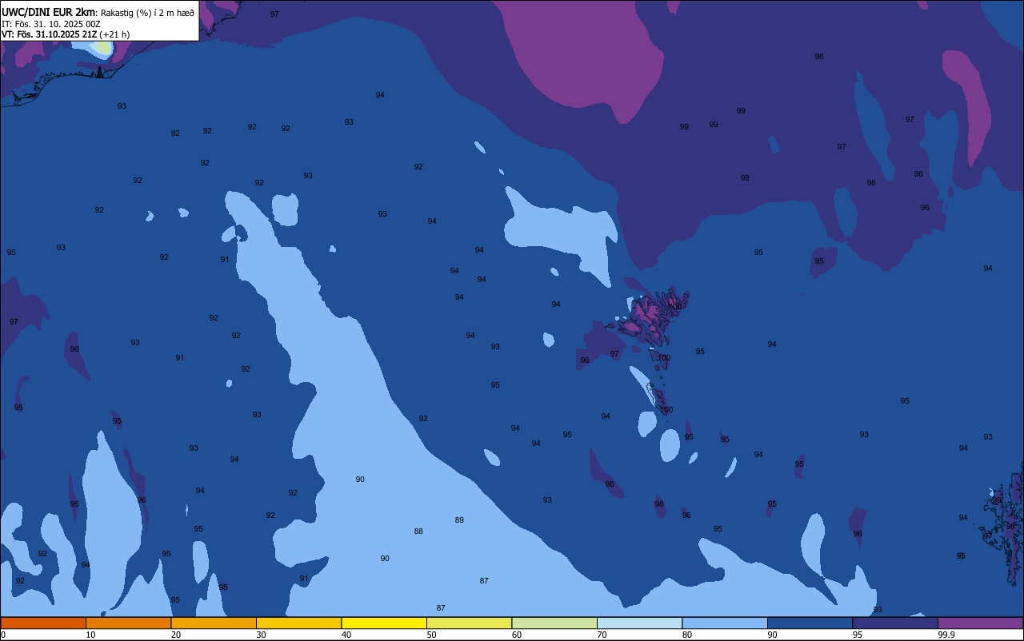This screenshot has width=1024, height=641.
Task: Click the legend tick label '99.9'
Action: coord(946,635)
